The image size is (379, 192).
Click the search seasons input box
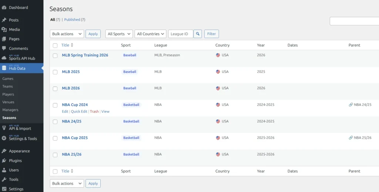[x=354, y=21]
